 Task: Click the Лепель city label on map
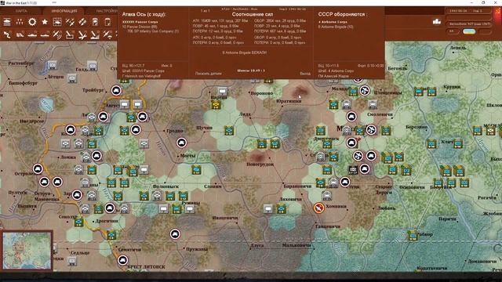point(458,48)
